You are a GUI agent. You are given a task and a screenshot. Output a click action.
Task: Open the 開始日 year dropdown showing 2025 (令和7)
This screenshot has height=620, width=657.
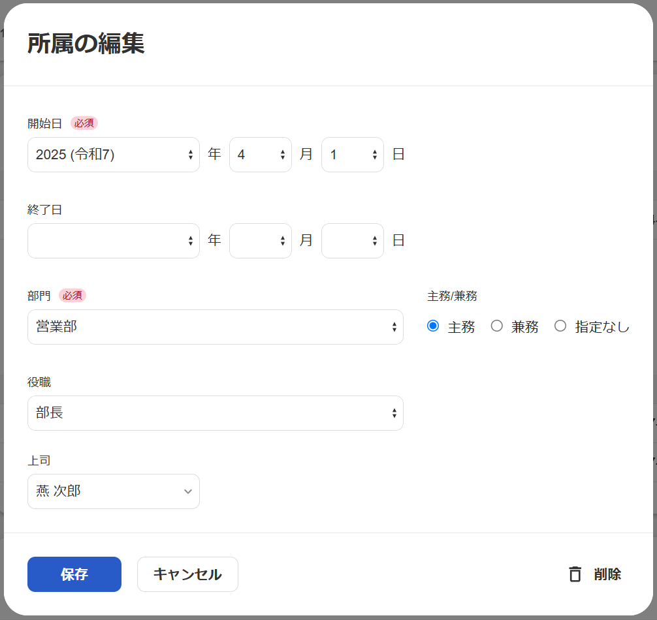[x=113, y=155]
